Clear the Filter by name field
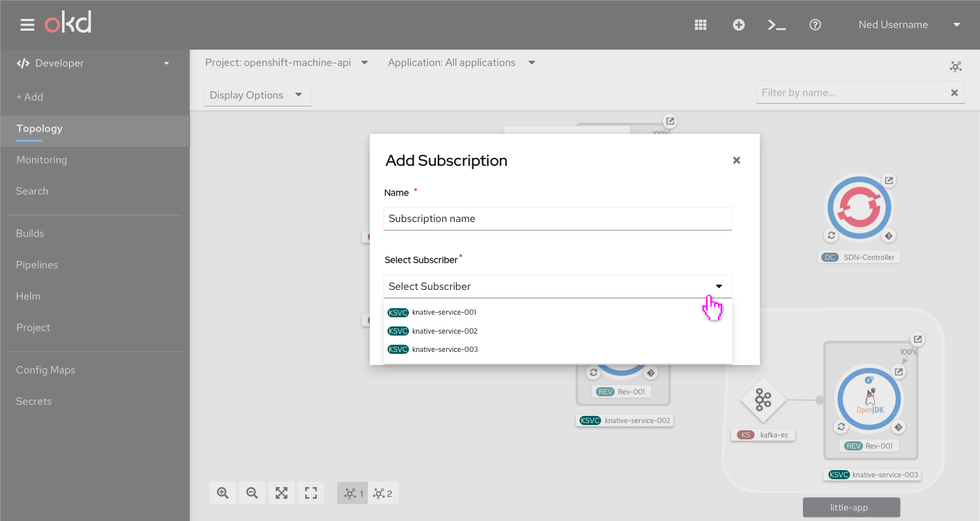The height and width of the screenshot is (521, 980). point(955,93)
